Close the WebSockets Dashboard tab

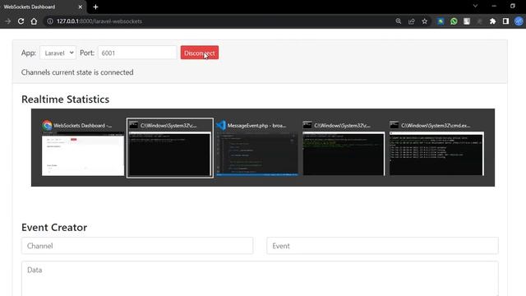pyautogui.click(x=81, y=7)
